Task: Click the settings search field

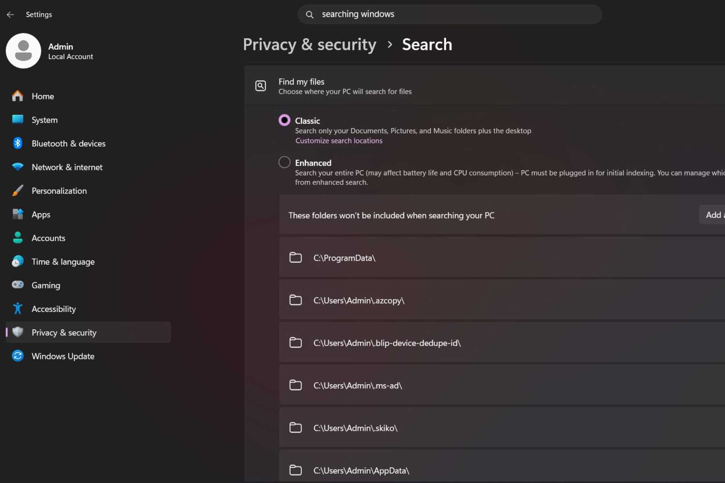Action: [x=449, y=14]
